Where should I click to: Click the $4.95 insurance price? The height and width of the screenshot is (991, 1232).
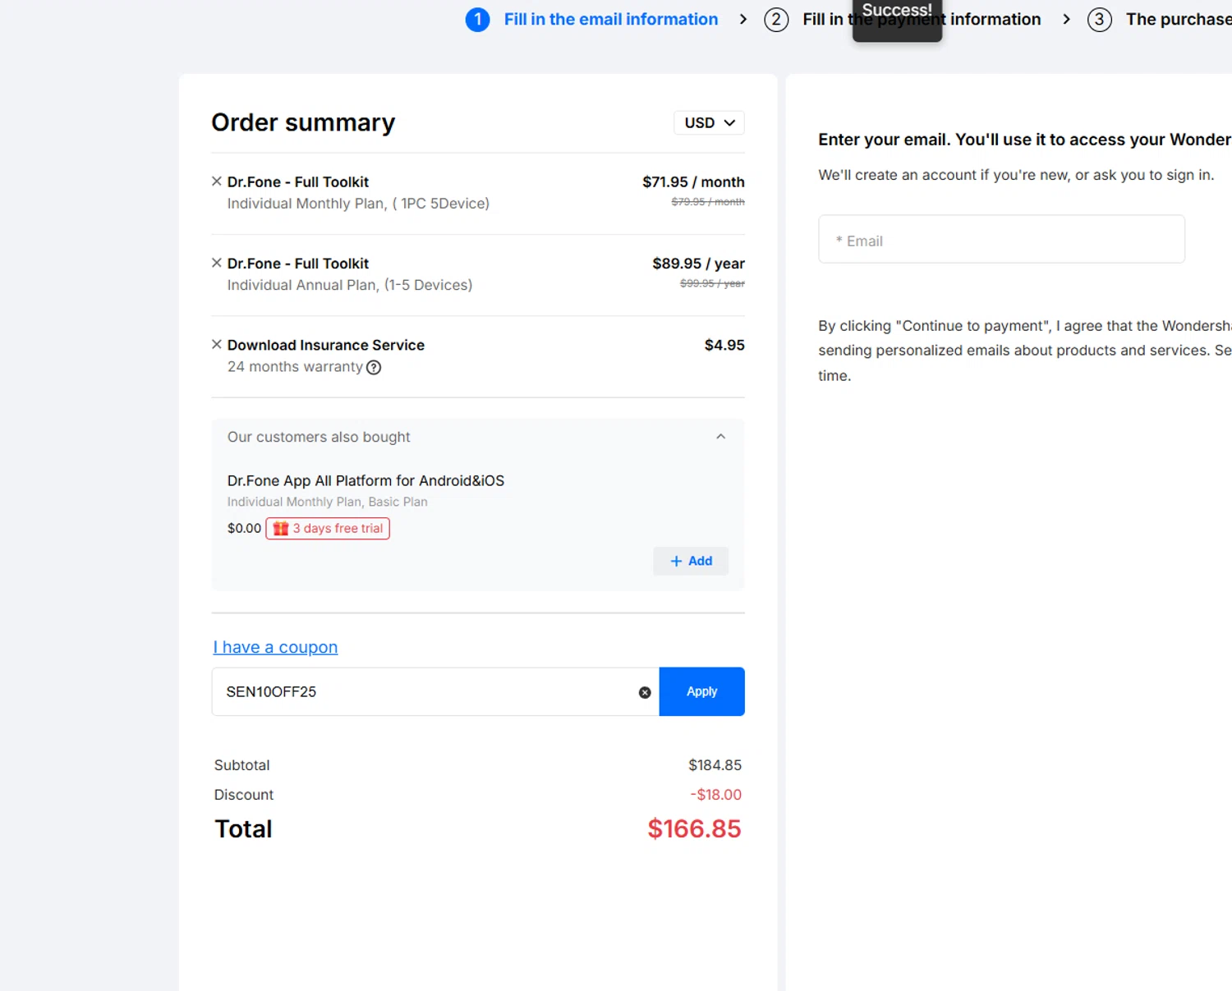coord(724,345)
